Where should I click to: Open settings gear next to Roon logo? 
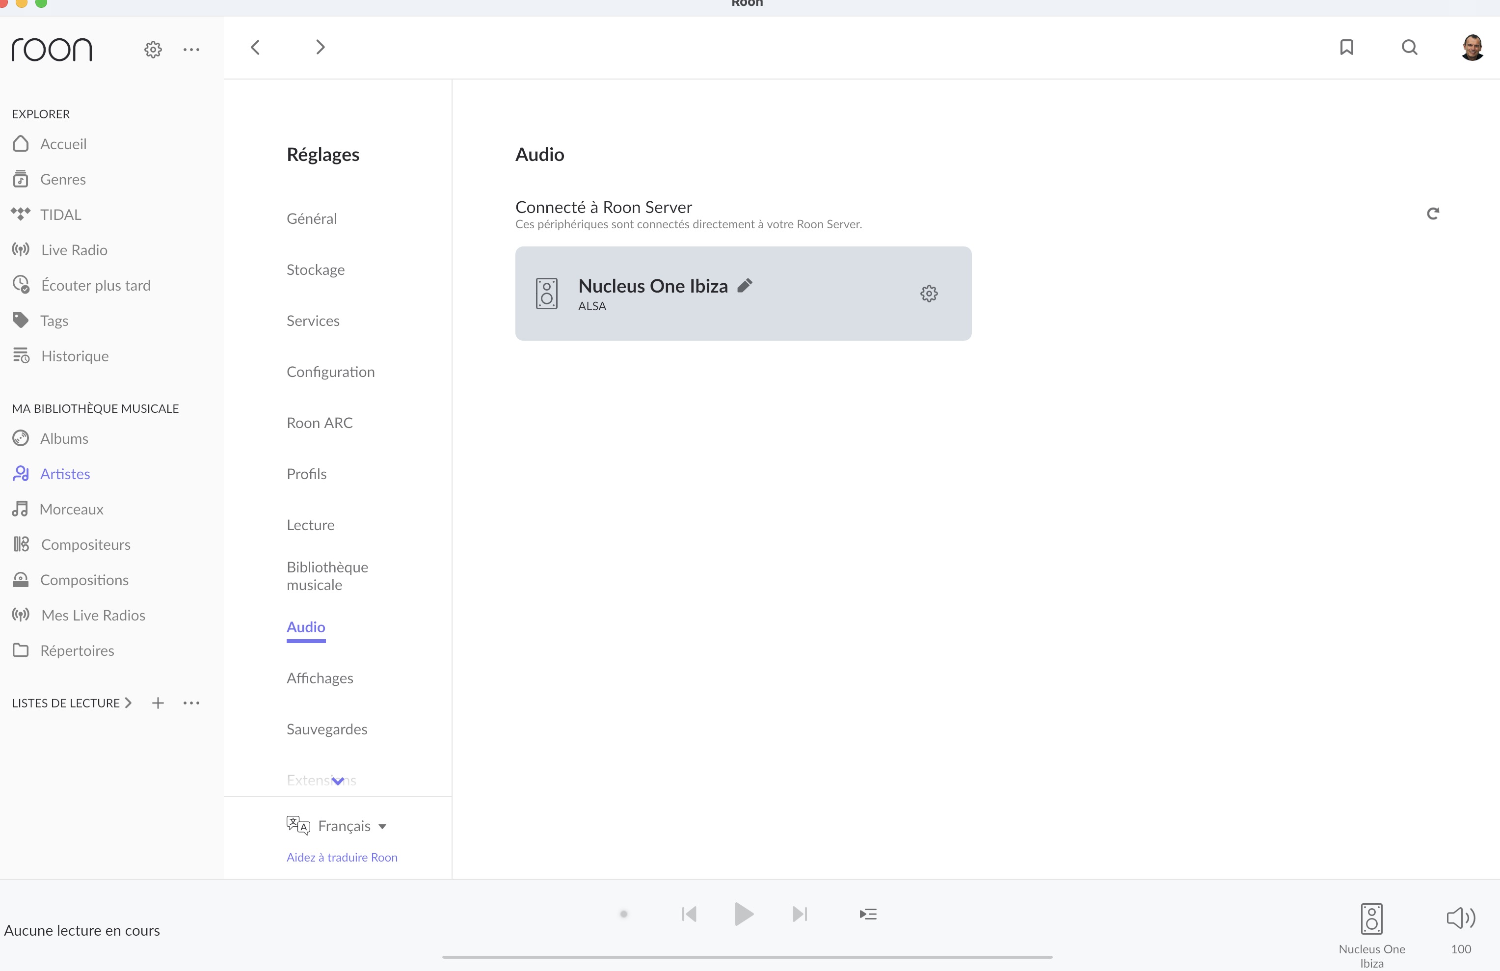point(153,49)
